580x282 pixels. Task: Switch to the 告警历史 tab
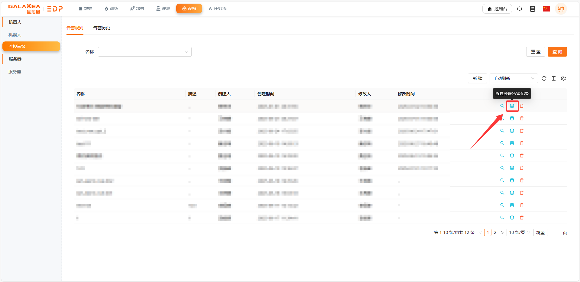102,28
